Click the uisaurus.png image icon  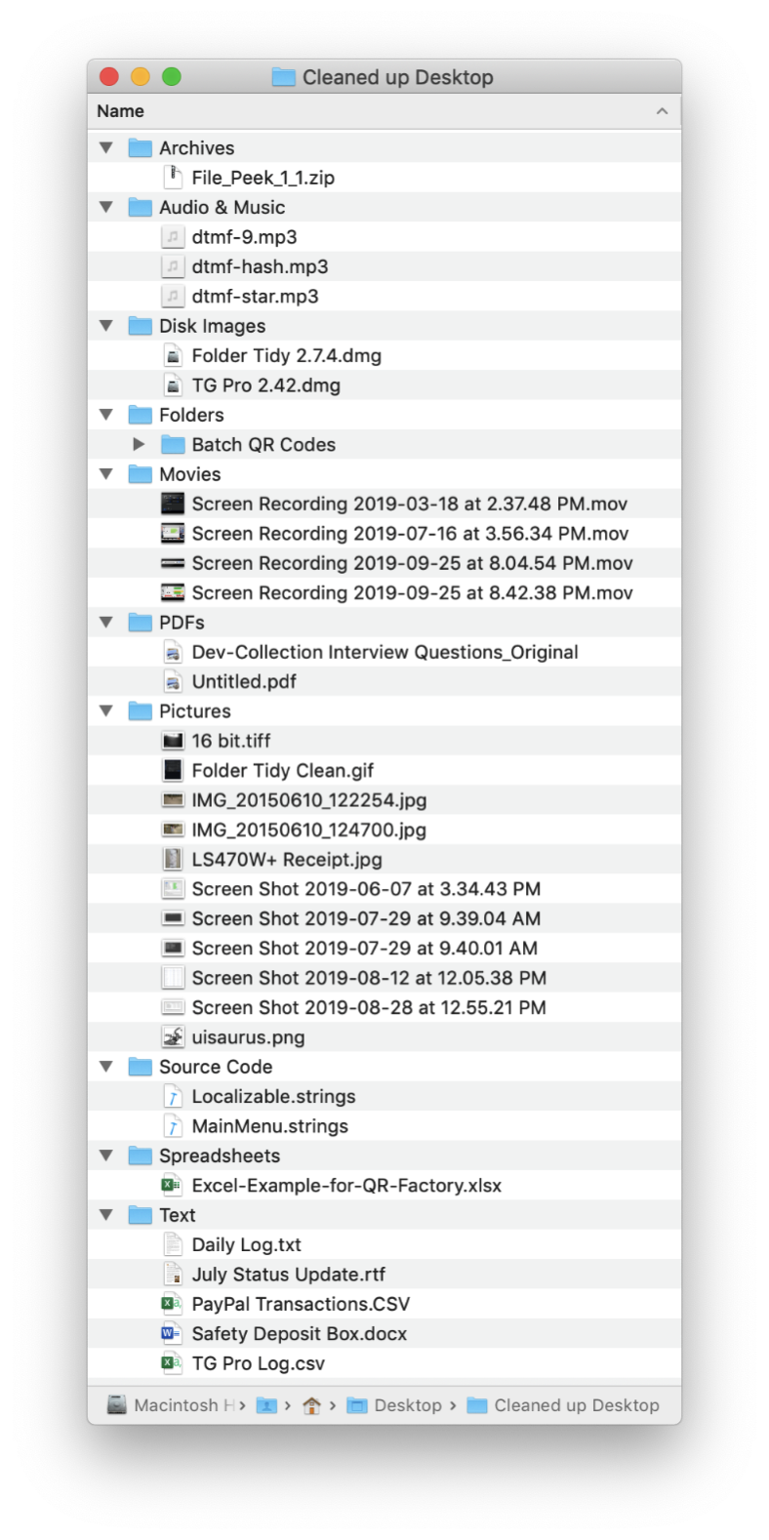tap(173, 1036)
